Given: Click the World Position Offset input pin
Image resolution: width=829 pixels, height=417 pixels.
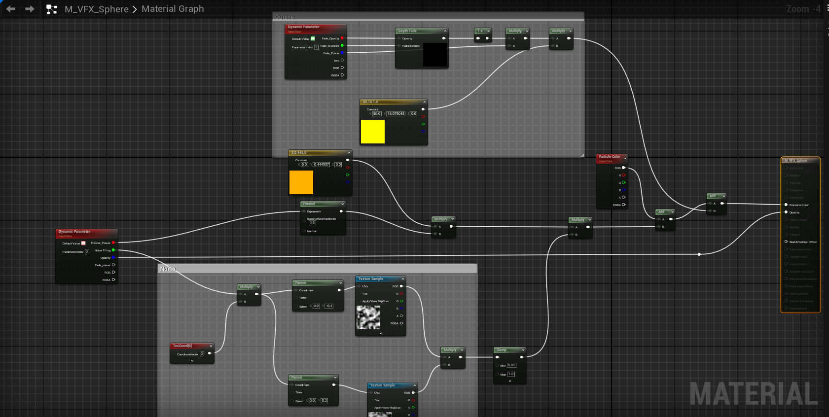Looking at the screenshot, I should 786,242.
